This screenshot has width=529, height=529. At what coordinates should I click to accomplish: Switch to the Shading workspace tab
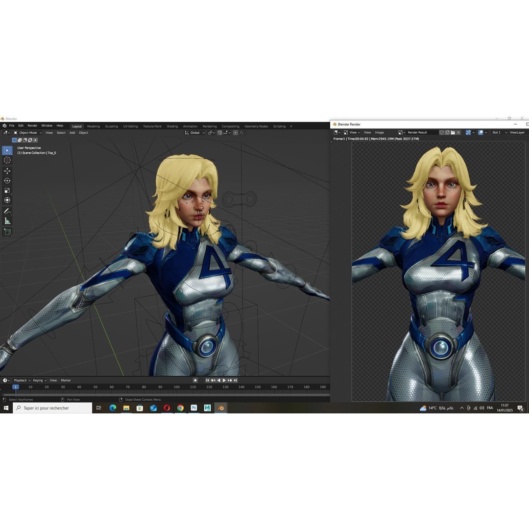pos(172,126)
